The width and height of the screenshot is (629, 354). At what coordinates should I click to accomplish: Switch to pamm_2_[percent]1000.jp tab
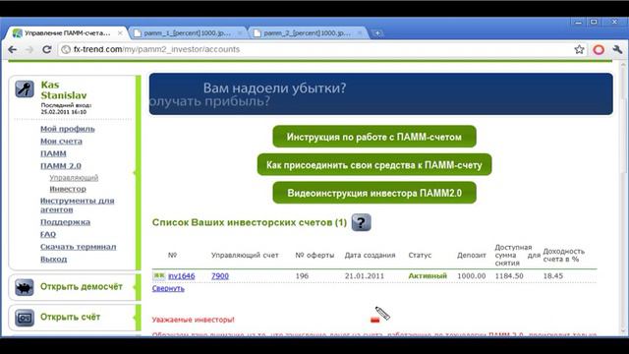pyautogui.click(x=308, y=32)
